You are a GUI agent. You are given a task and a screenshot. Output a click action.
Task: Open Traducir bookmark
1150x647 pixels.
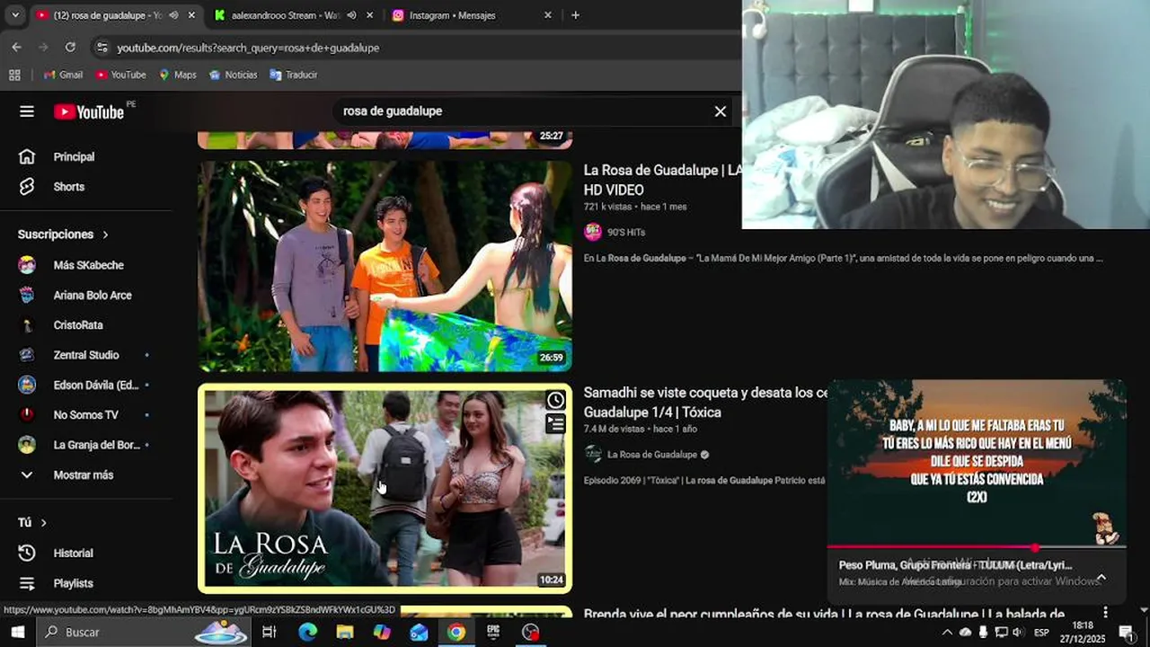pos(294,75)
